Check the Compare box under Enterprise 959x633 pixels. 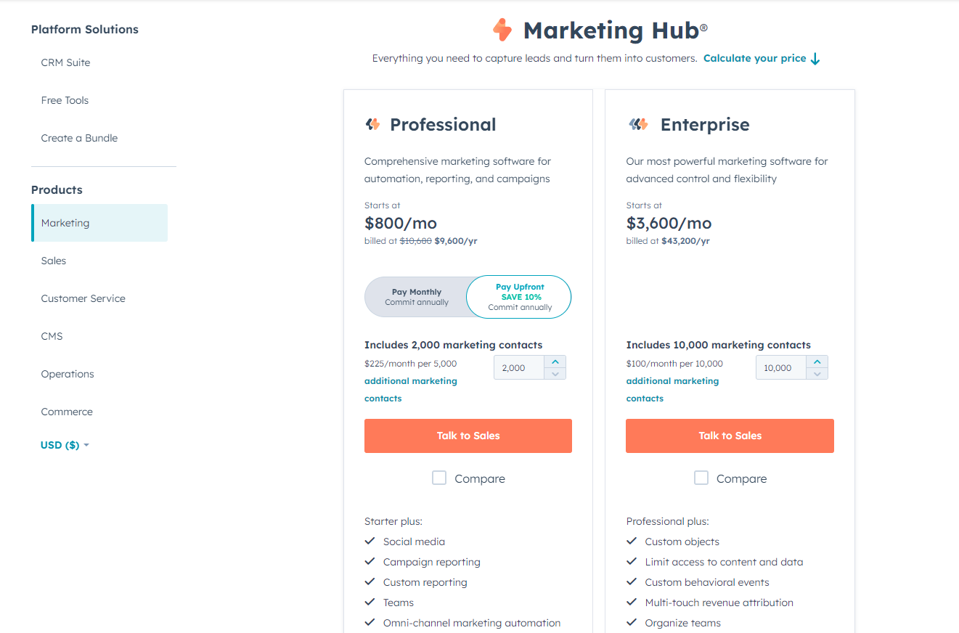701,478
